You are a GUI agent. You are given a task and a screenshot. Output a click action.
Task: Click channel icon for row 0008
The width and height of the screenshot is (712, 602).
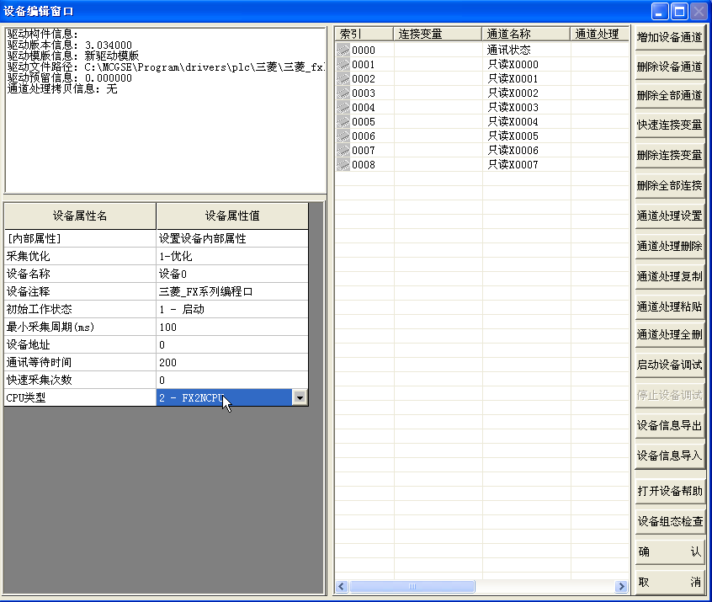tap(343, 164)
